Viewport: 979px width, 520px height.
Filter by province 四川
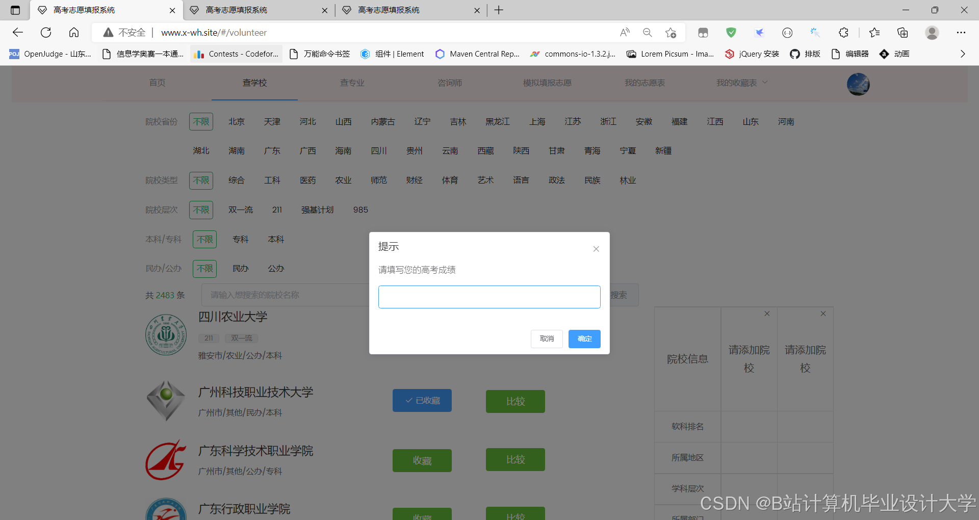(379, 151)
